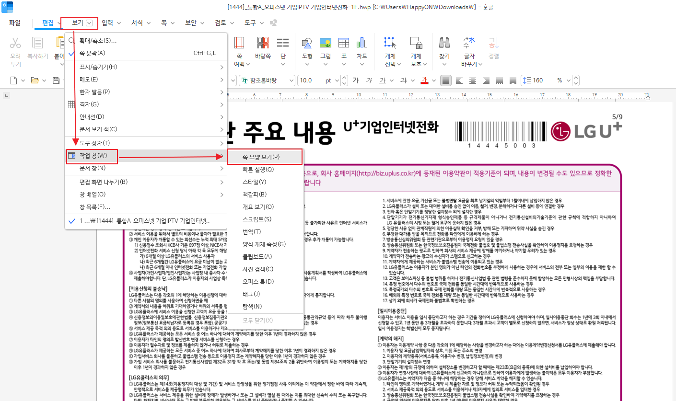676x401 pixels.
Task: Toggle the justify alignment button
Action: tap(446, 80)
